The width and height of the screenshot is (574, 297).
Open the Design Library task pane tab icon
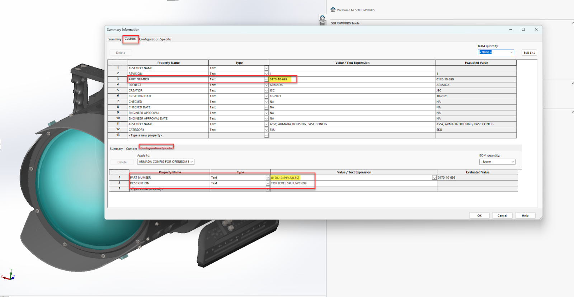(322, 23)
